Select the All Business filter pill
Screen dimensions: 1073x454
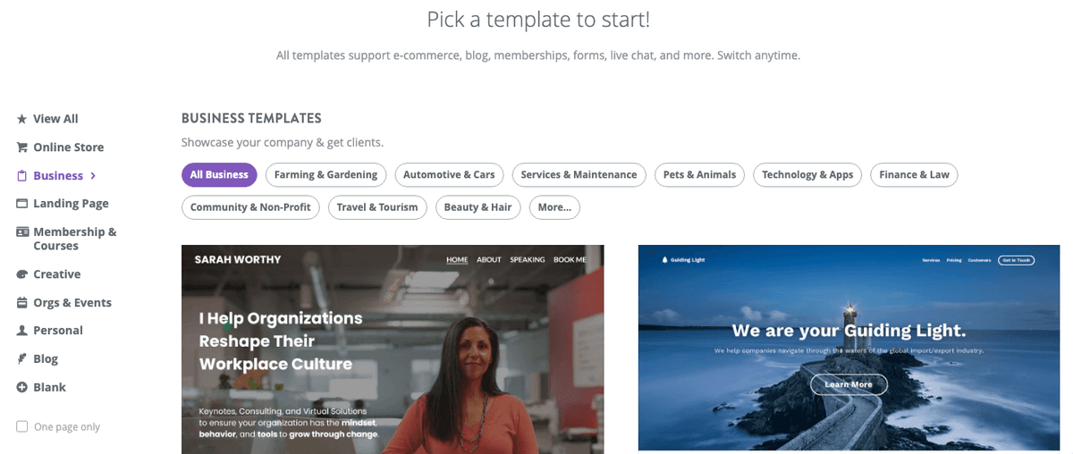(x=219, y=175)
